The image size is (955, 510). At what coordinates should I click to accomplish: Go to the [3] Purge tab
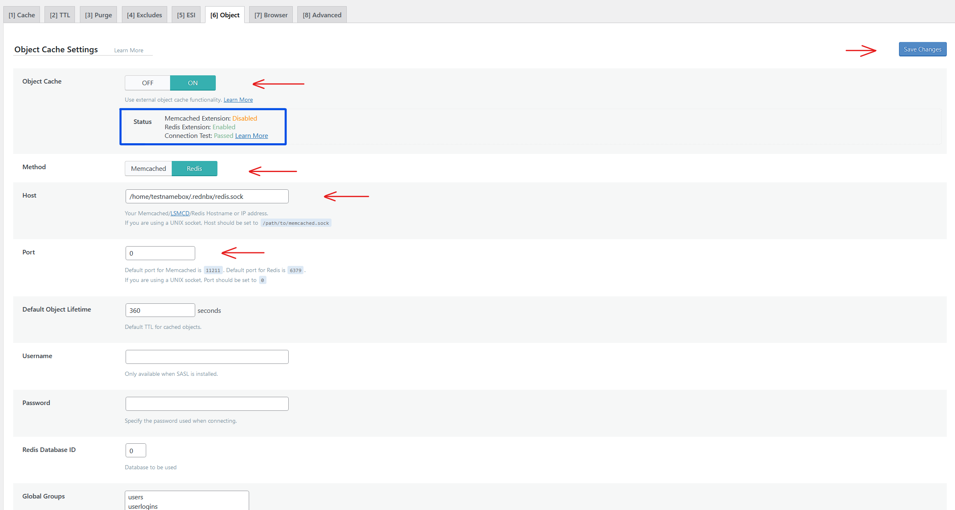[x=98, y=15]
